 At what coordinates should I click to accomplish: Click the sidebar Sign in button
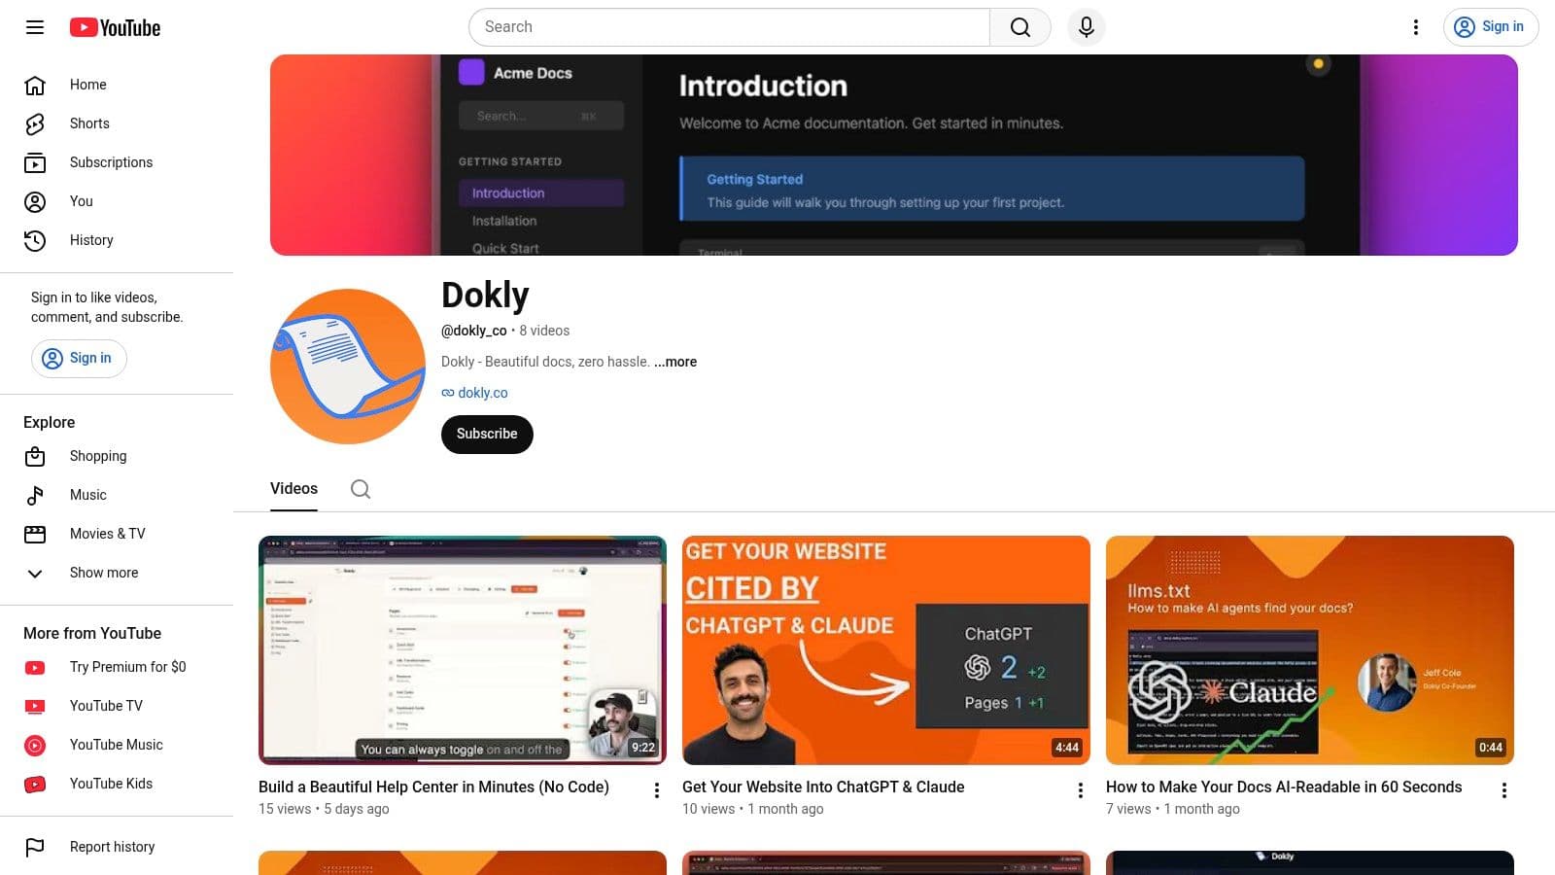point(79,358)
